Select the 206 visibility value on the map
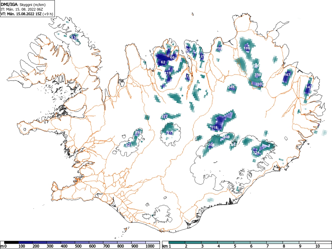 (x=211, y=145)
